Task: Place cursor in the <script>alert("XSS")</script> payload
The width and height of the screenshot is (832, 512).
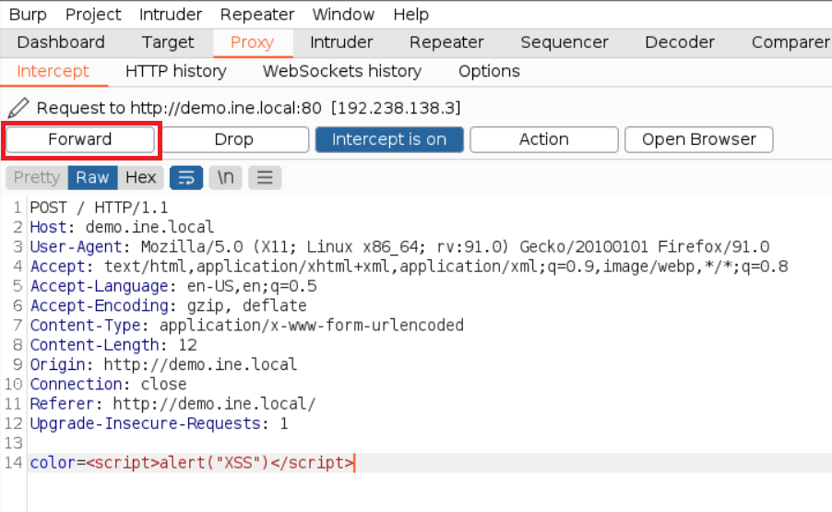Action: click(220, 463)
